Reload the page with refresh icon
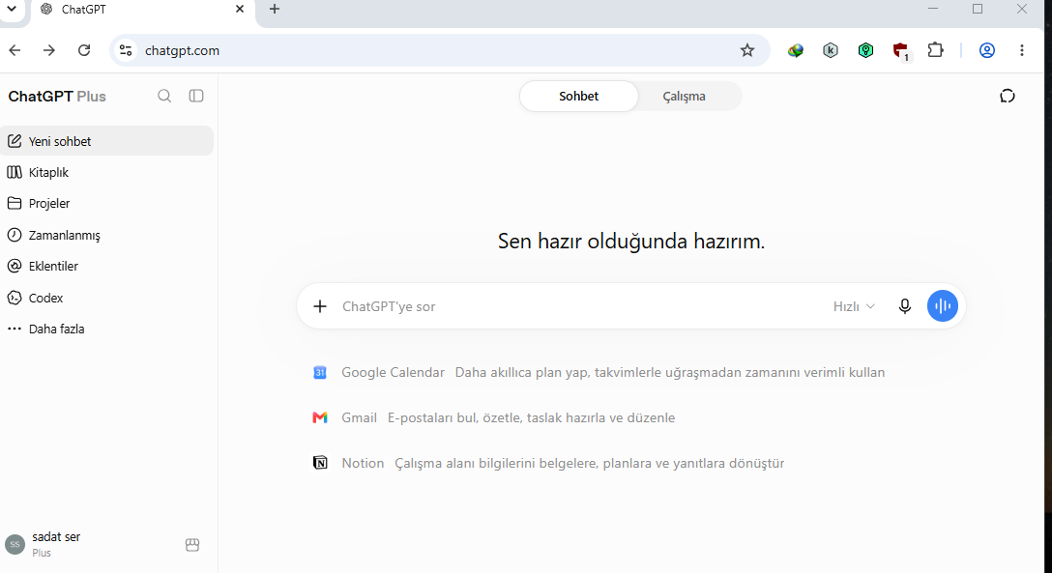Viewport: 1052px width, 573px height. (84, 50)
